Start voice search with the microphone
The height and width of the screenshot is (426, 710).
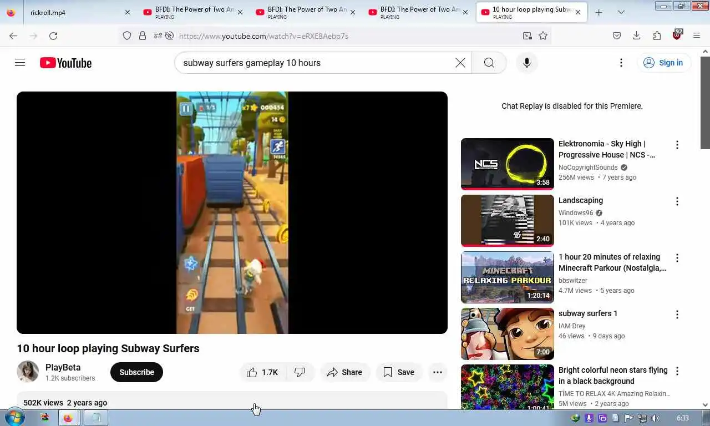[x=526, y=63]
